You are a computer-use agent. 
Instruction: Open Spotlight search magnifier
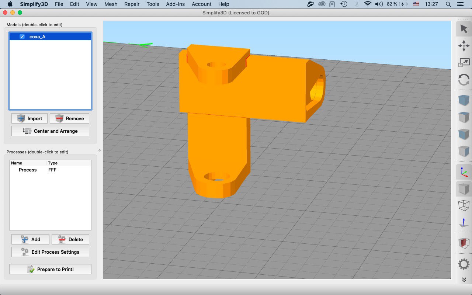[448, 4]
